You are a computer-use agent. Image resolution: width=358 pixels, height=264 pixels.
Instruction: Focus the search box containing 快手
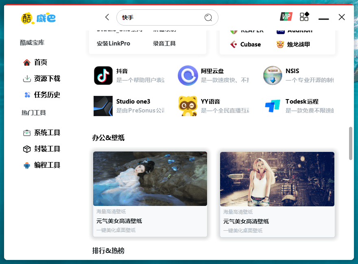point(167,17)
